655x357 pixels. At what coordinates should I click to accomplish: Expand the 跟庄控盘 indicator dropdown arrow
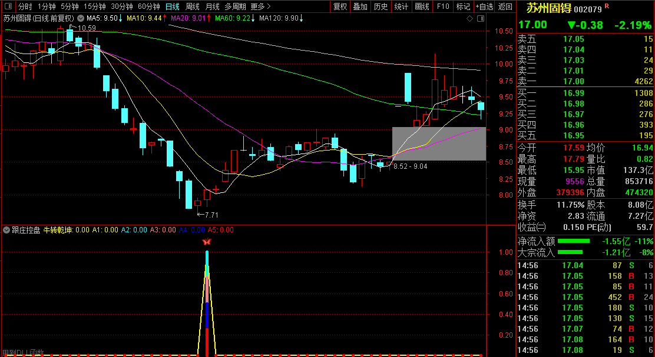6,230
